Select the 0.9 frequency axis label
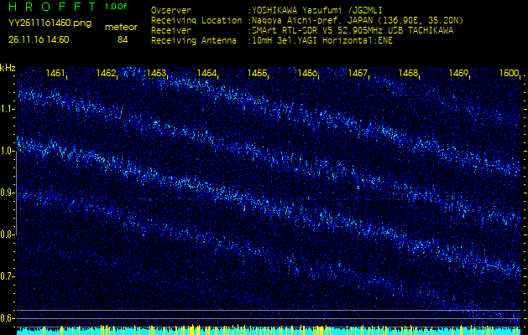Image resolution: width=528 pixels, height=335 pixels. (8, 193)
